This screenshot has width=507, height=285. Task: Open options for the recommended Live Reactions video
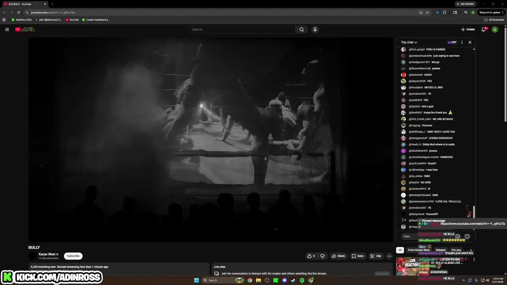pyautogui.click(x=474, y=260)
